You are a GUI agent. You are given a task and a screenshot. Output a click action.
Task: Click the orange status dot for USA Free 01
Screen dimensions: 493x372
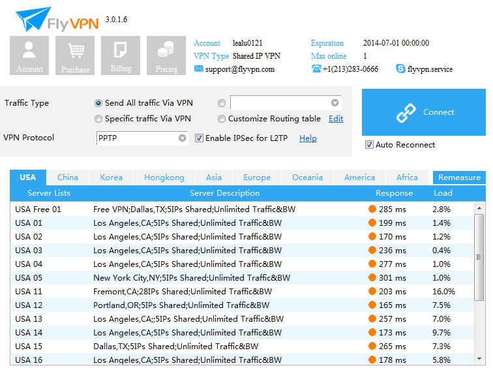[372, 209]
